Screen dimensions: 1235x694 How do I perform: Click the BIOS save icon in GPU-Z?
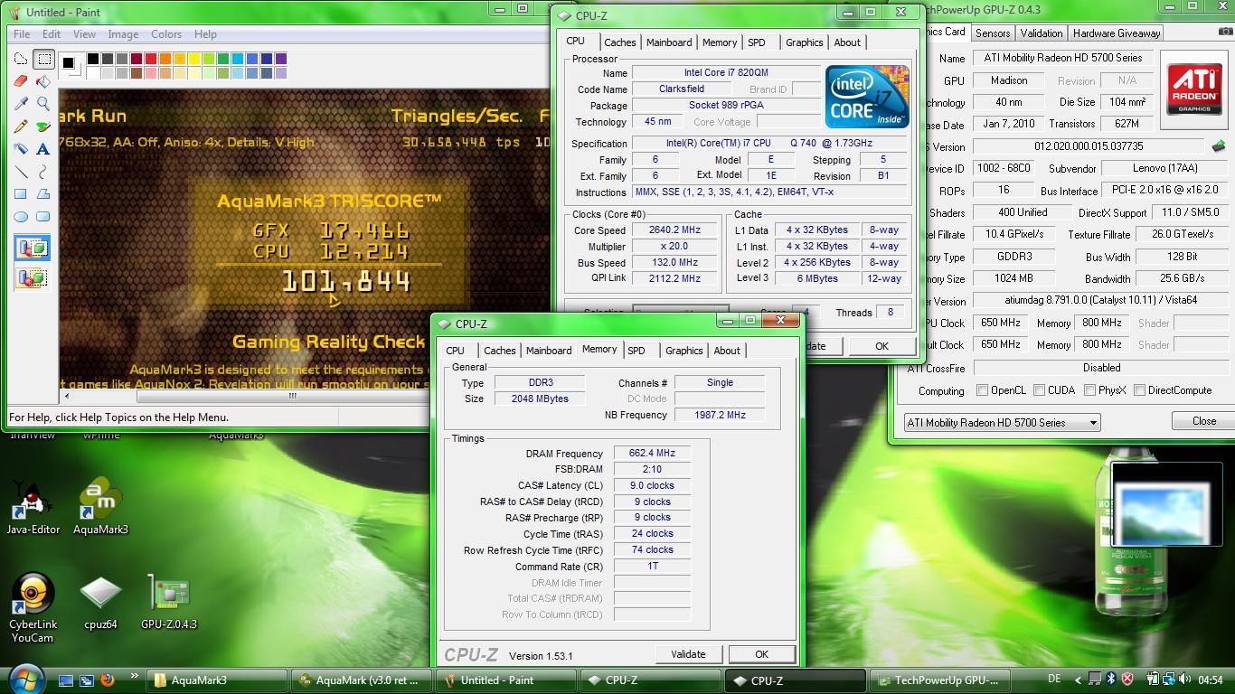coord(1219,146)
